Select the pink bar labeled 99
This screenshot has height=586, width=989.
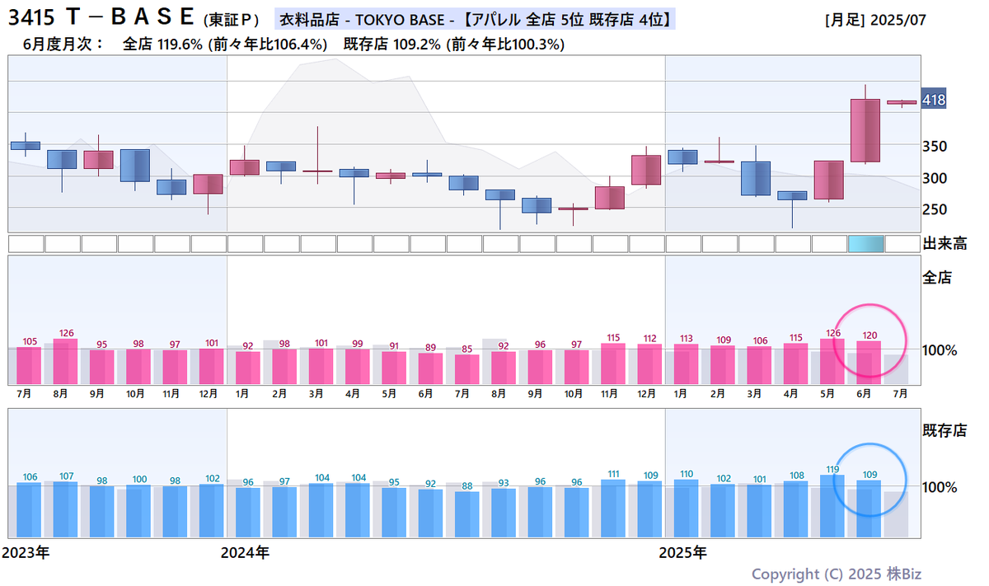pos(358,366)
